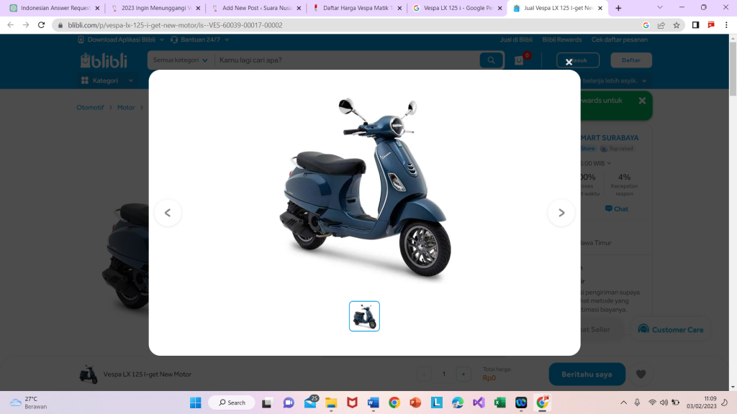Open Cek daftar pesanan link
737x414 pixels.
pos(619,40)
